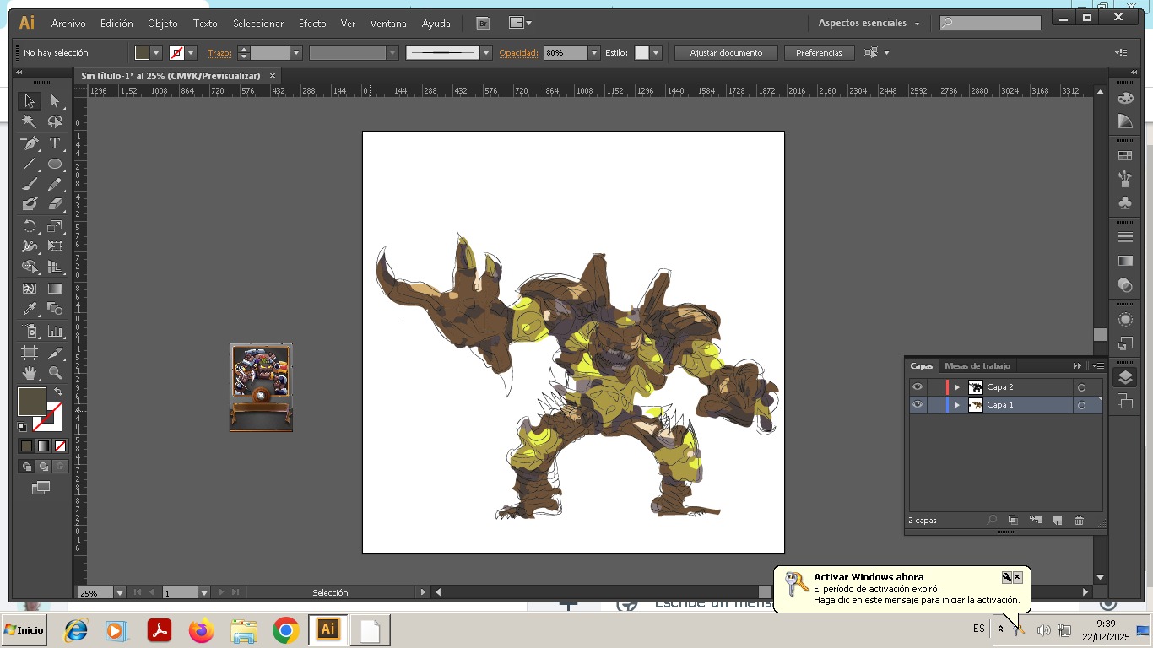Select the Eraser tool

[55, 204]
